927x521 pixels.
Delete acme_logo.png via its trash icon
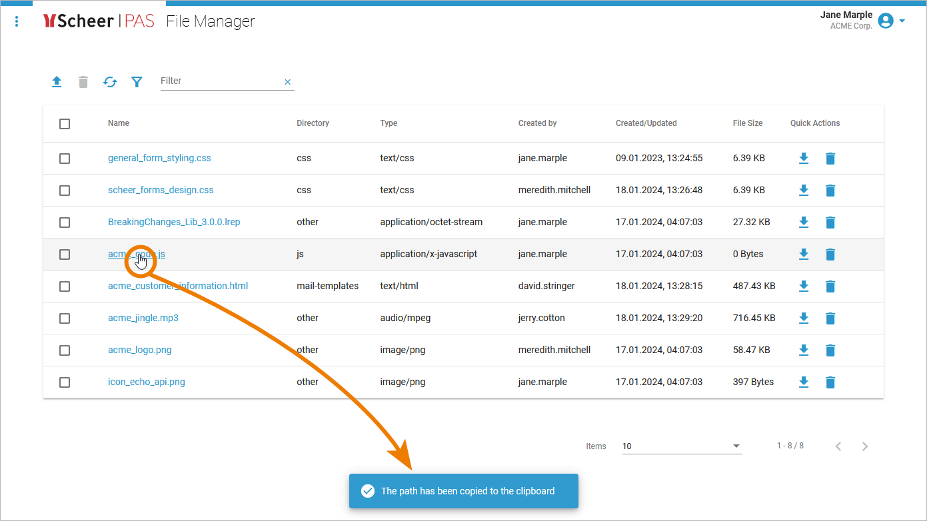[830, 350]
